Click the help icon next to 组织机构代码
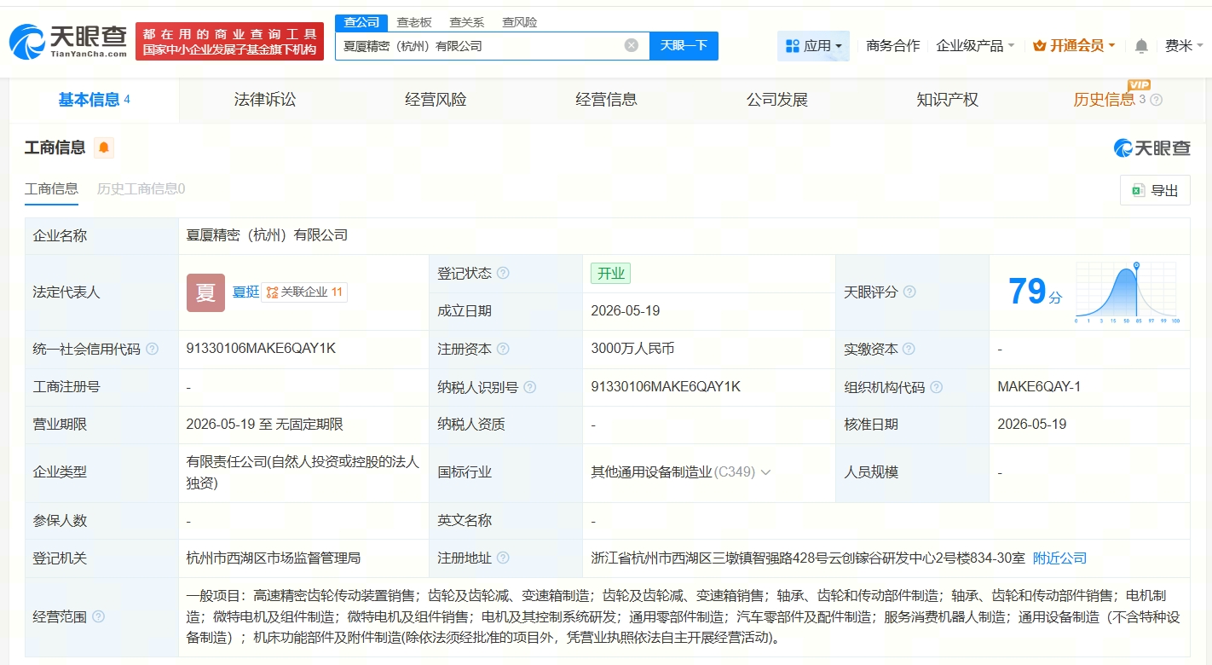The width and height of the screenshot is (1212, 665). pos(936,387)
